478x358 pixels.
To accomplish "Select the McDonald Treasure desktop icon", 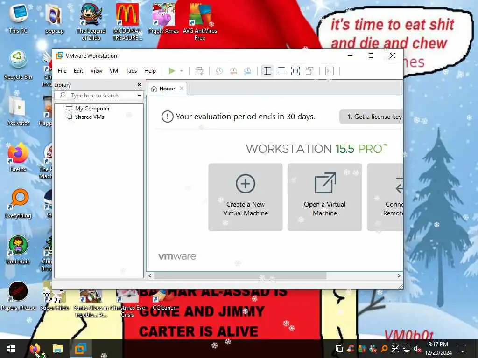I will coord(127,22).
